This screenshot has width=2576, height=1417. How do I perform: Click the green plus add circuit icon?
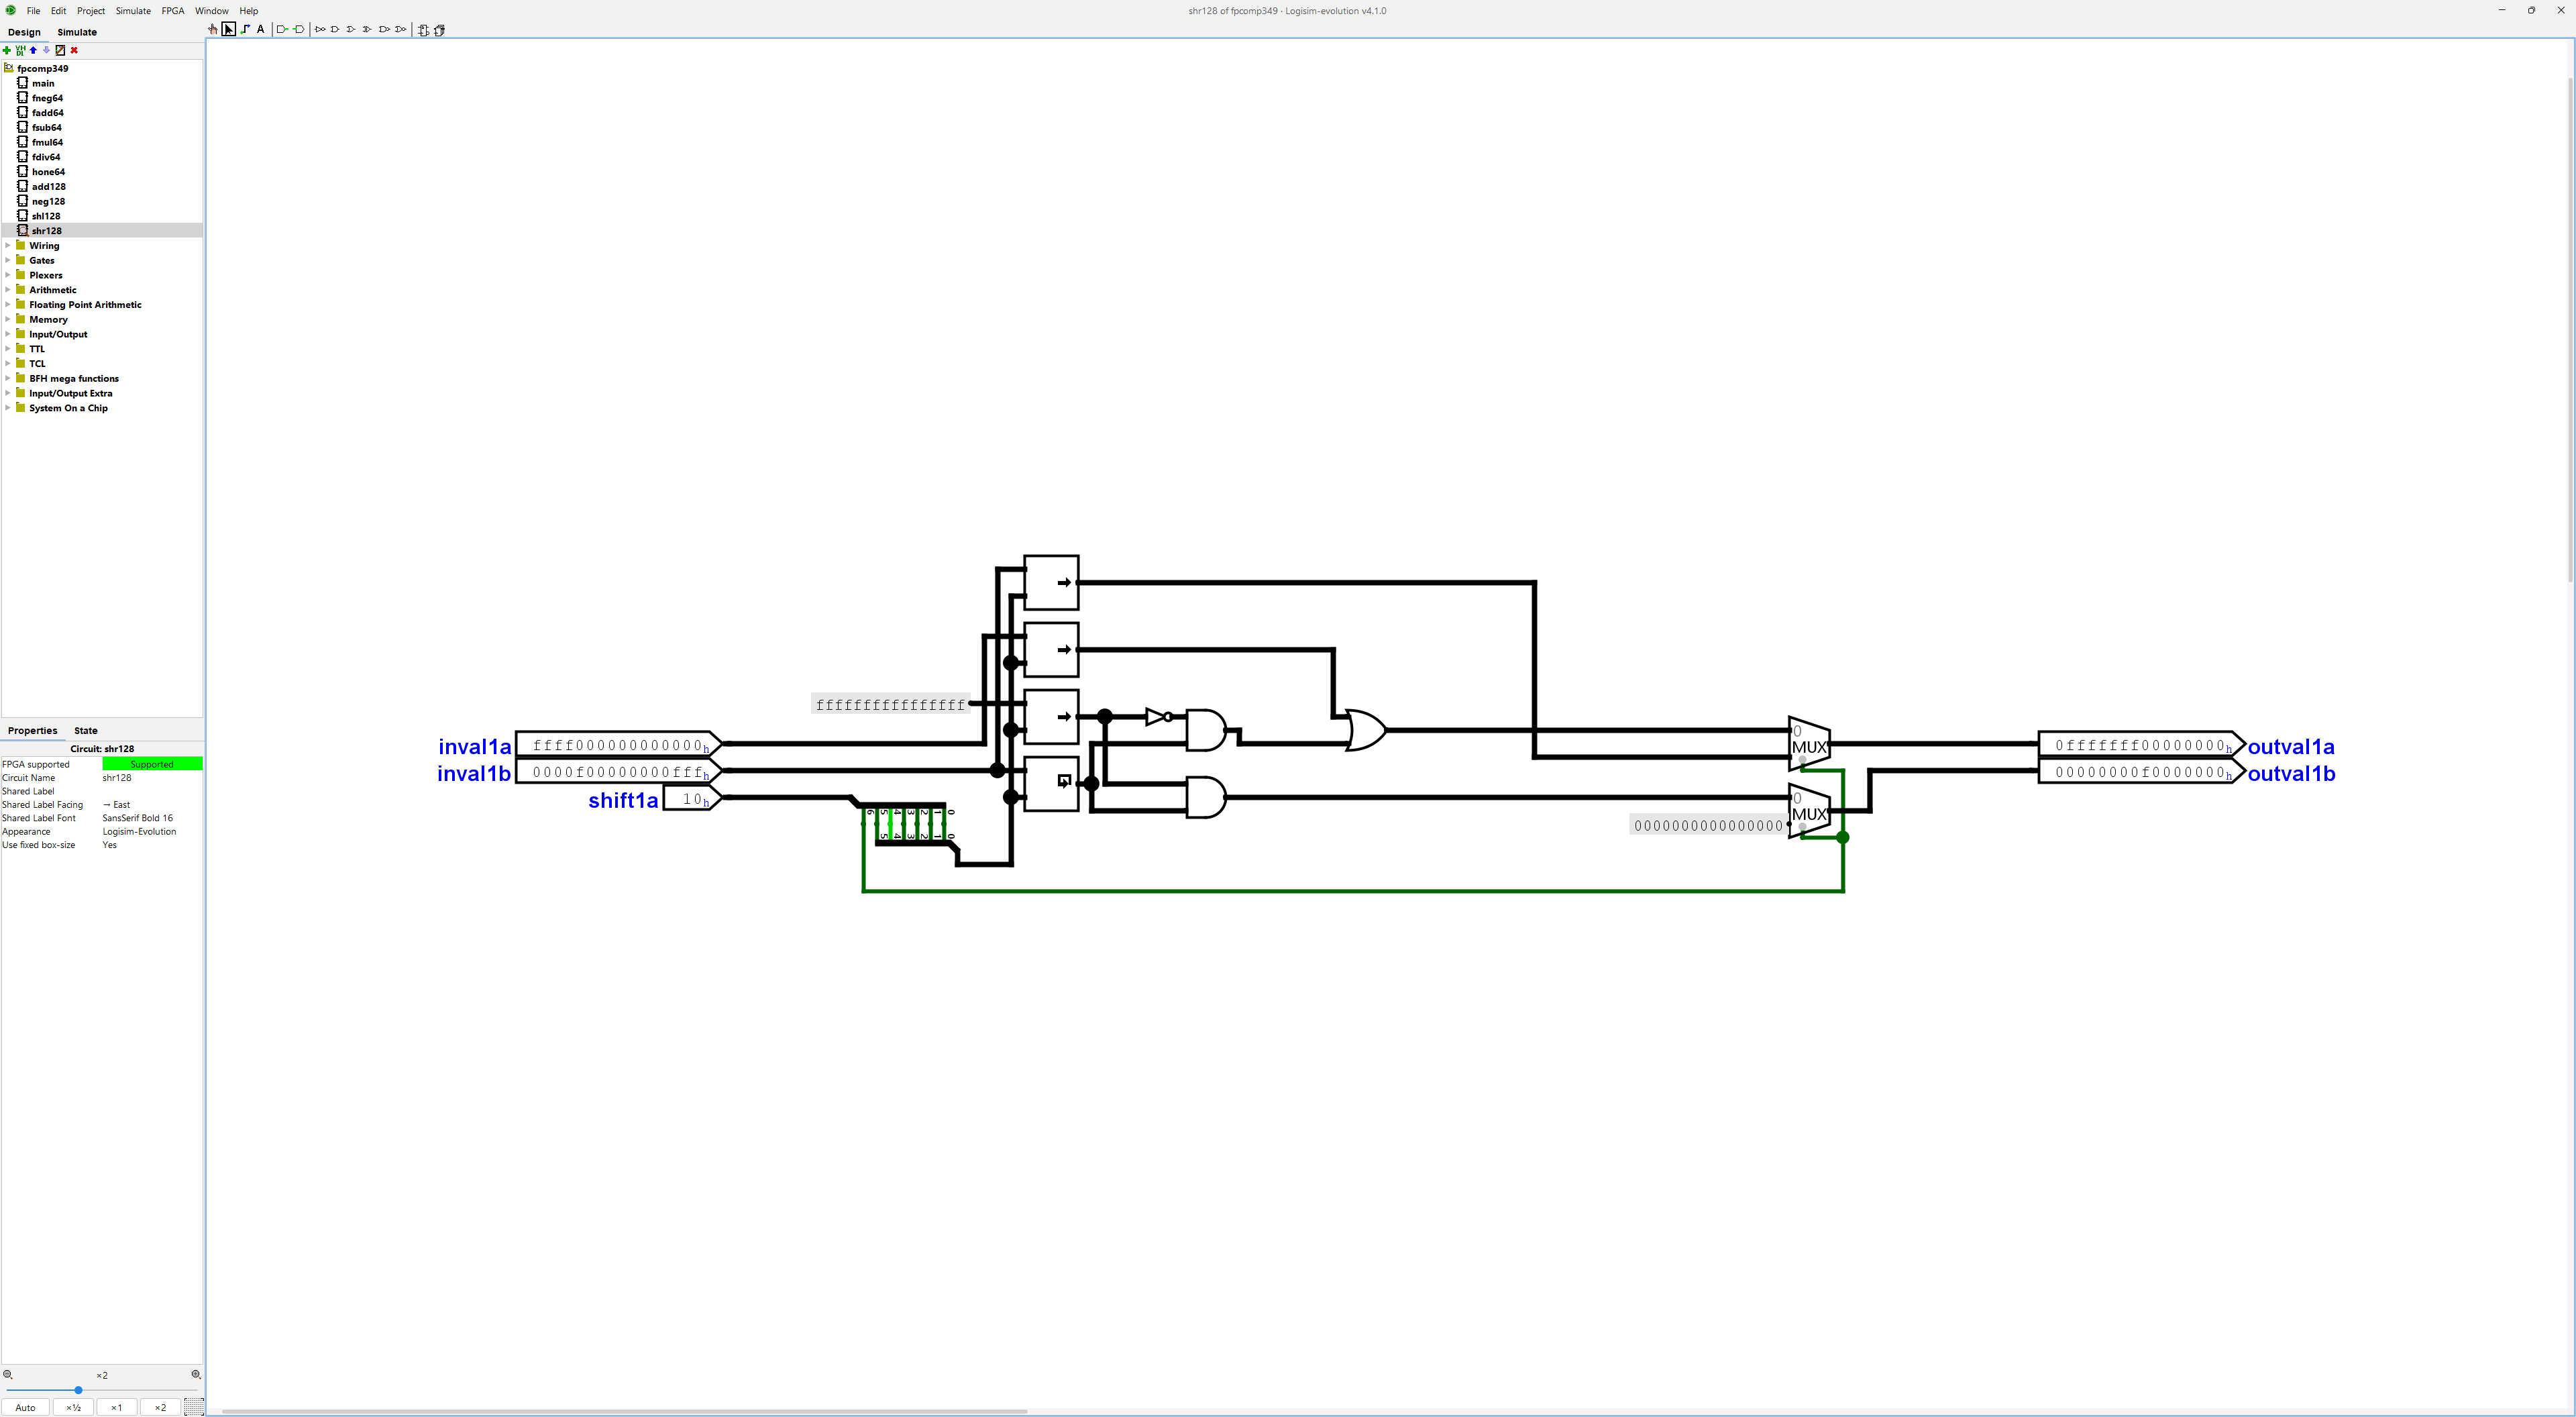7,50
